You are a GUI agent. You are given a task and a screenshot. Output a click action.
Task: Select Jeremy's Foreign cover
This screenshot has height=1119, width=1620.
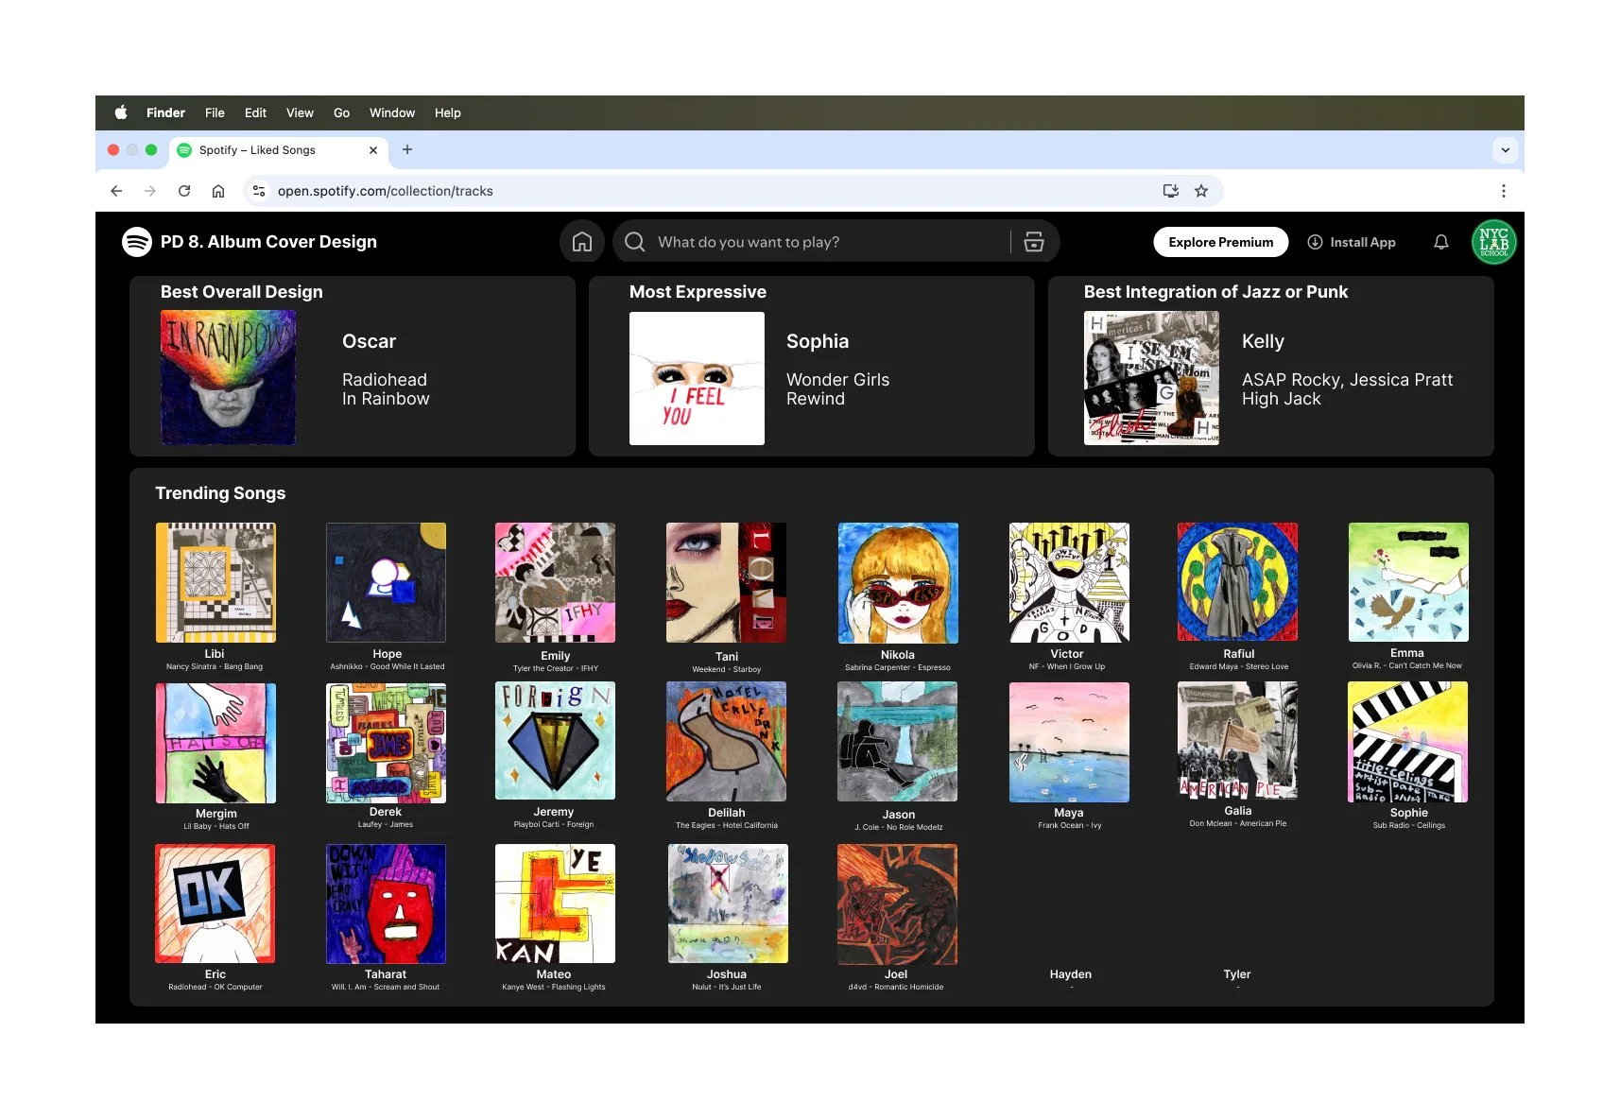pyautogui.click(x=555, y=741)
